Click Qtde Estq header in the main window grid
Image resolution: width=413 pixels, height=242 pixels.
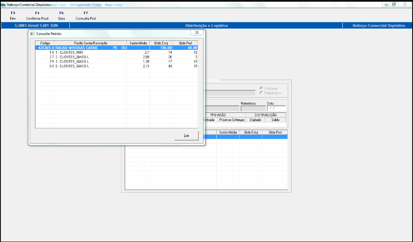tap(251, 133)
